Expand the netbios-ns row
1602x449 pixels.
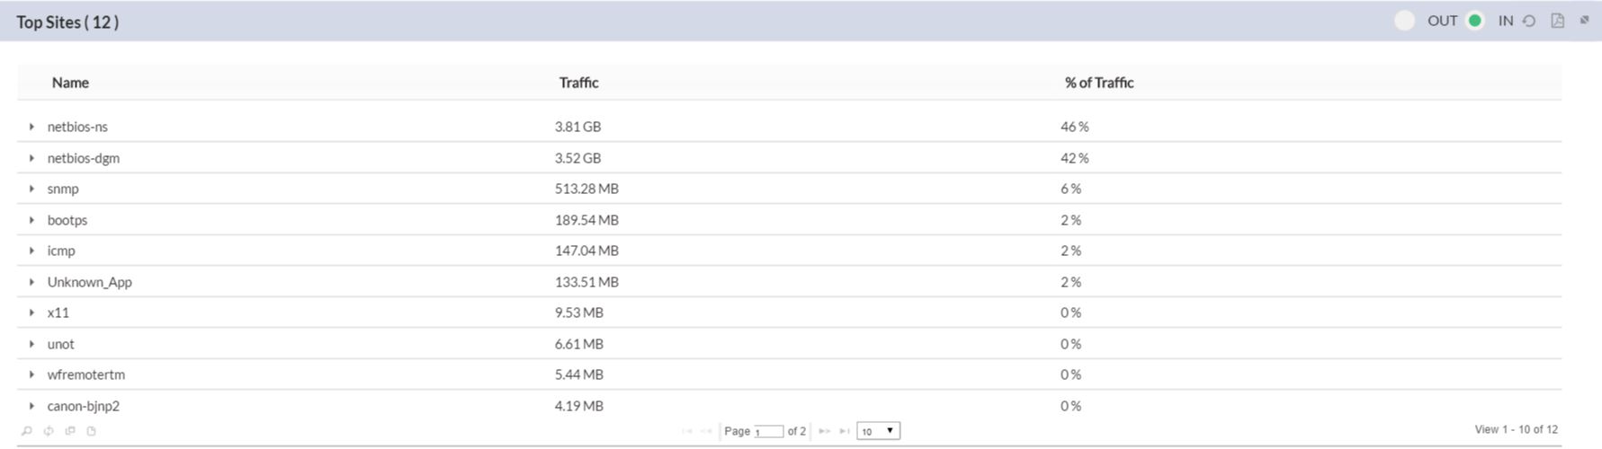(x=31, y=127)
